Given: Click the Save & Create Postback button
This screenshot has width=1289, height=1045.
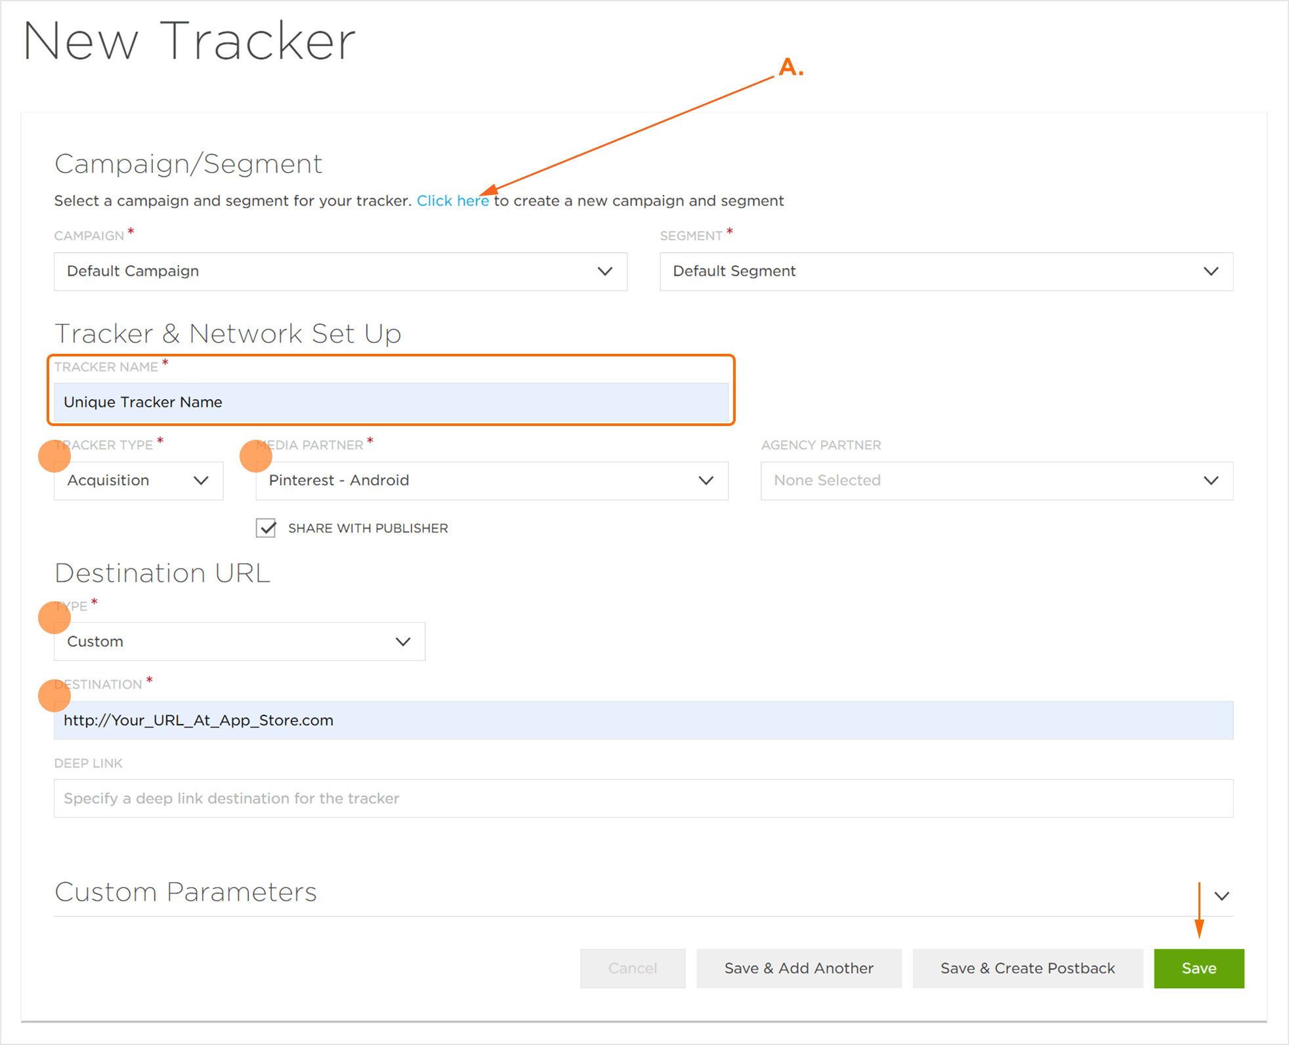Looking at the screenshot, I should coord(1028,968).
